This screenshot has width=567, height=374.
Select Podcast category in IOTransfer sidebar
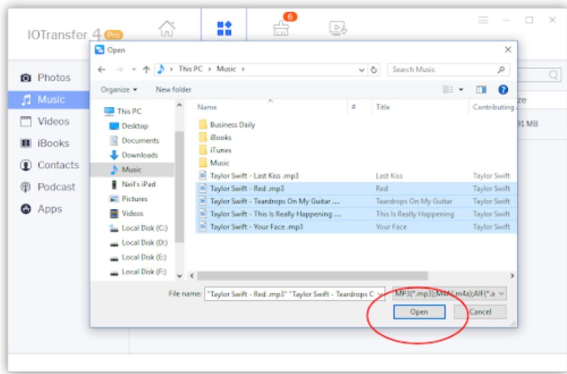point(48,187)
